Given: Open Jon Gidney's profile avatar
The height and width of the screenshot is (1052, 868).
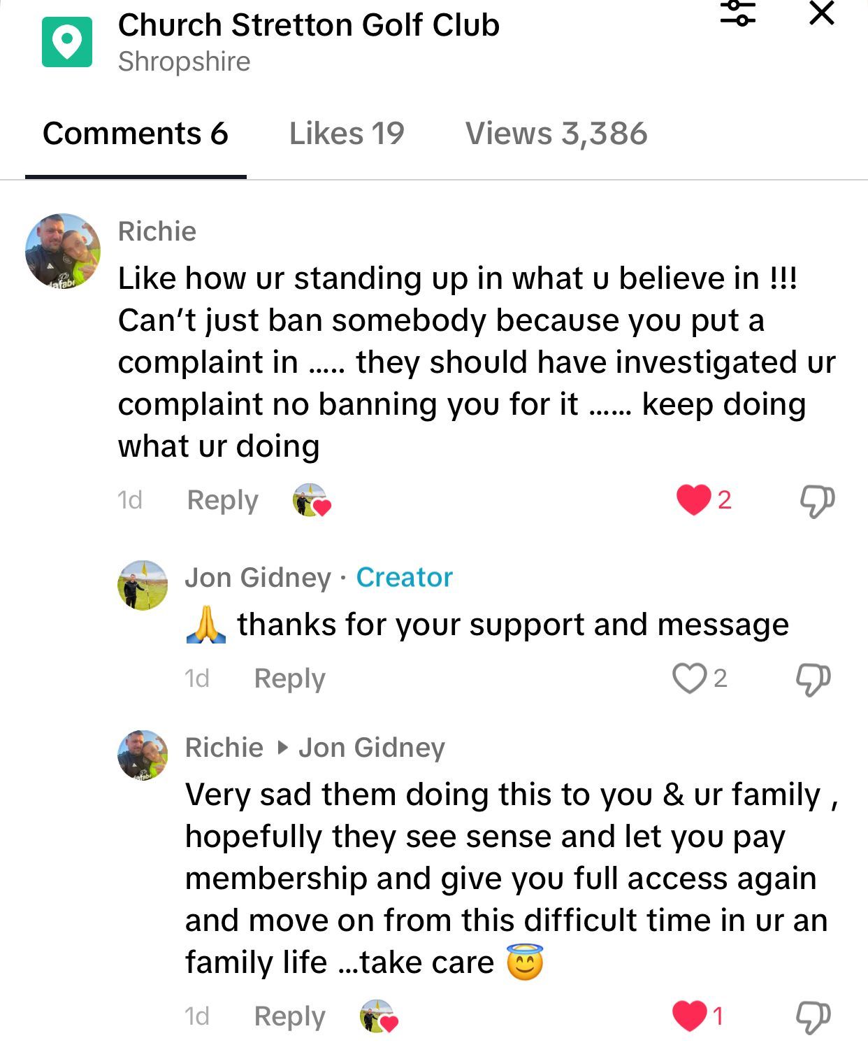Looking at the screenshot, I should click(143, 585).
